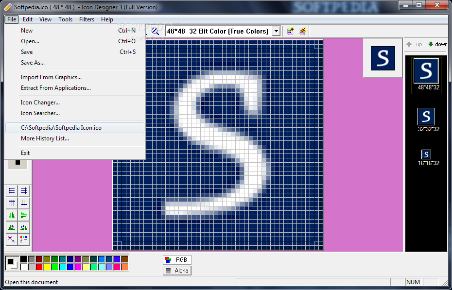Screen dimensions: 452x290
Task: Open the File menu
Action: 12,19
